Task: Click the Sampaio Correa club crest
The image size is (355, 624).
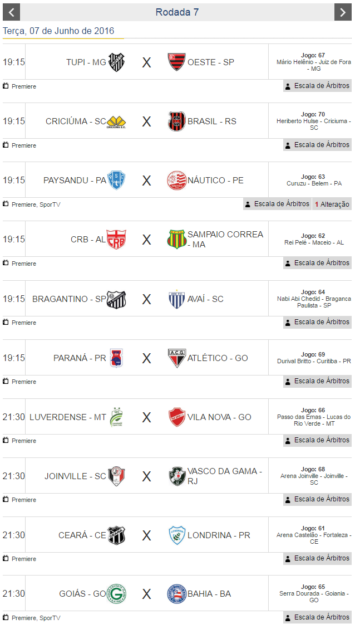Action: (x=176, y=240)
